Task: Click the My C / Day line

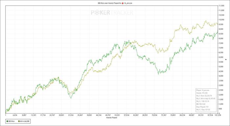Action: point(203,110)
